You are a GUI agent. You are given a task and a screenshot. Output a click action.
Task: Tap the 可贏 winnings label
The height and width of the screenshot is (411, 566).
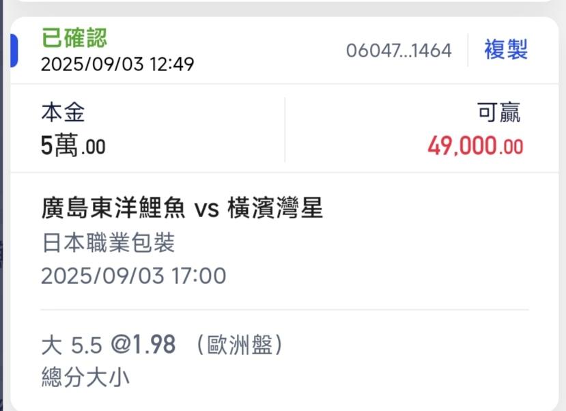pyautogui.click(x=499, y=113)
